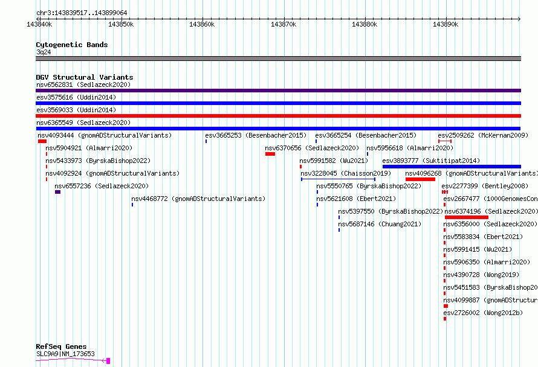The image size is (538, 367).
Task: Click the 143850k ruler tick label
Action: pos(121,24)
